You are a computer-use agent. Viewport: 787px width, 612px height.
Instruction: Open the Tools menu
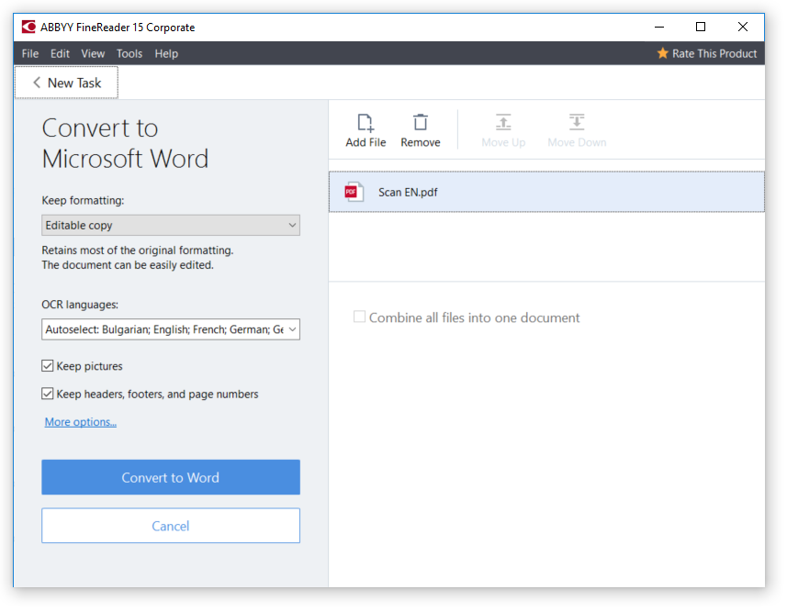coord(129,53)
